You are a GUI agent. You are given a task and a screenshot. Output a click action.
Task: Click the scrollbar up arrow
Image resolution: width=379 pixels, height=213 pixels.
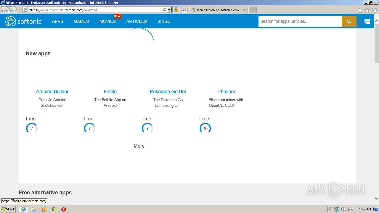[377, 21]
